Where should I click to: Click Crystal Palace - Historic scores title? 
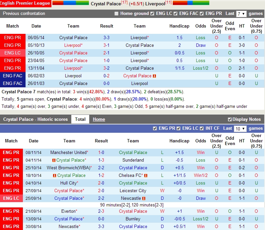pos(35,119)
